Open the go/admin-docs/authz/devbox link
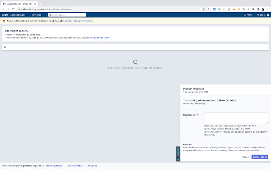This screenshot has width=271, height=169. (78, 21)
